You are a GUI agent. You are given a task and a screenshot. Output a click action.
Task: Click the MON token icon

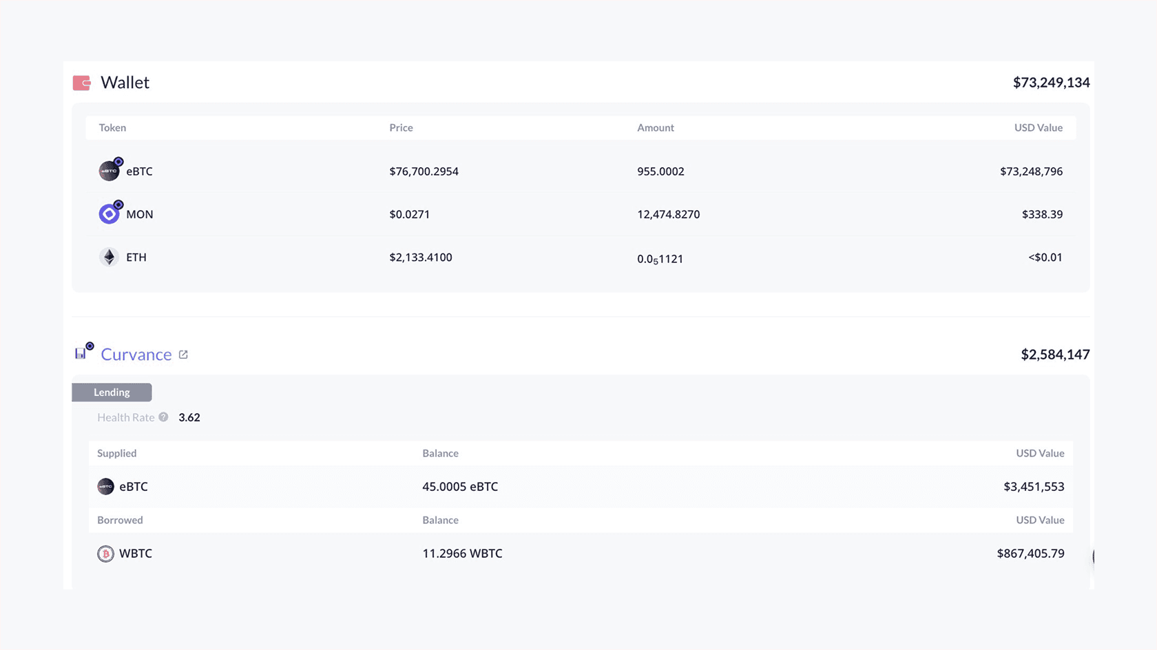pos(110,213)
